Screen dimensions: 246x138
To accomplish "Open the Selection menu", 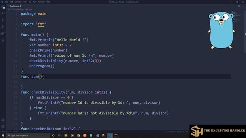I will pos(18,2).
